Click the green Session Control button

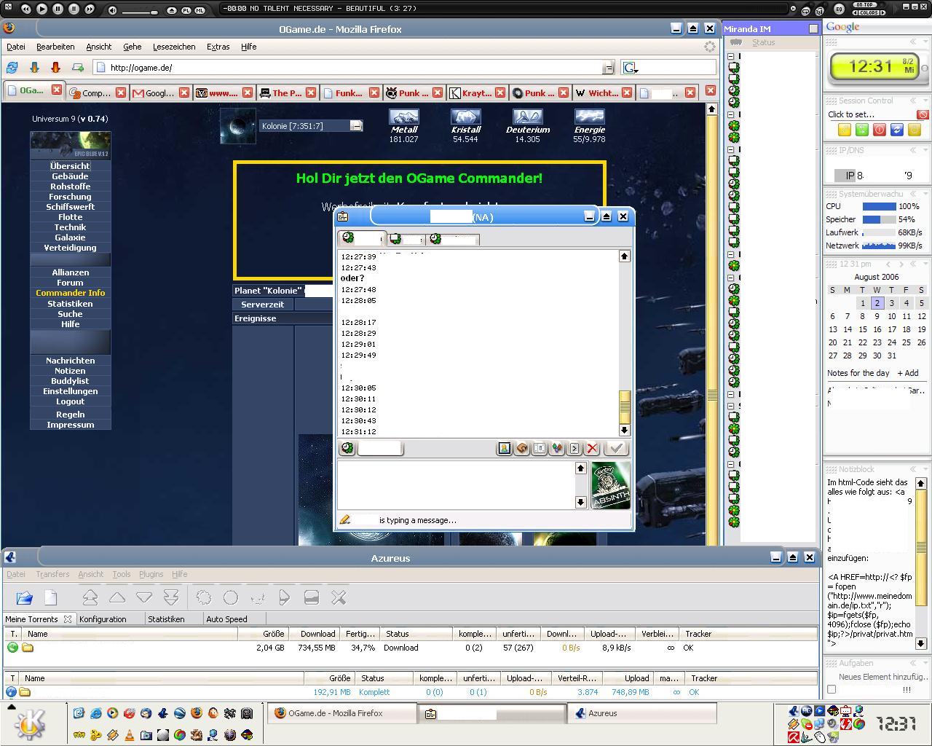click(862, 130)
